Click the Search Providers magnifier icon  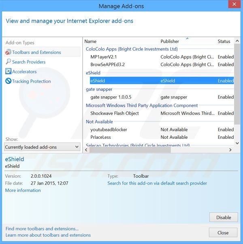tap(9, 62)
